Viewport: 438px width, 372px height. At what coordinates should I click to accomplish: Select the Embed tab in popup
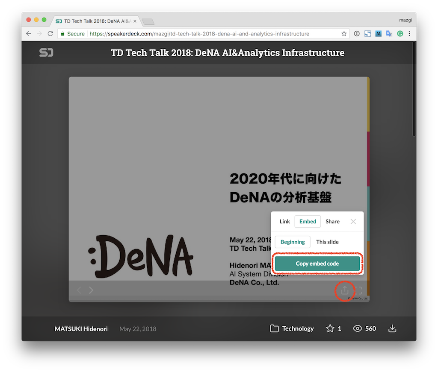click(x=308, y=221)
